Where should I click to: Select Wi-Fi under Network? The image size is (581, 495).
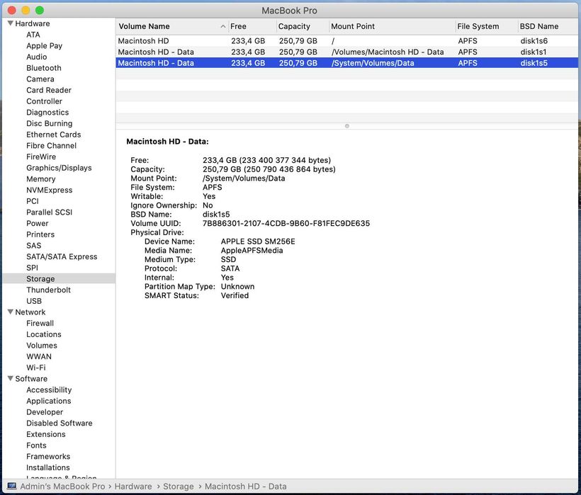coord(36,368)
